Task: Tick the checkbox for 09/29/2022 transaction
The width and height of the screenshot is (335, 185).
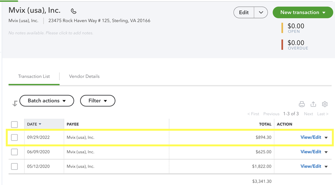Action: point(14,137)
